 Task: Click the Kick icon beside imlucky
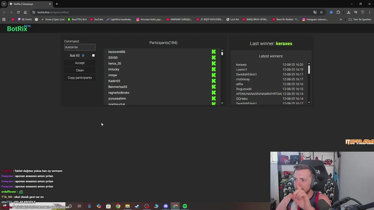click(214, 69)
